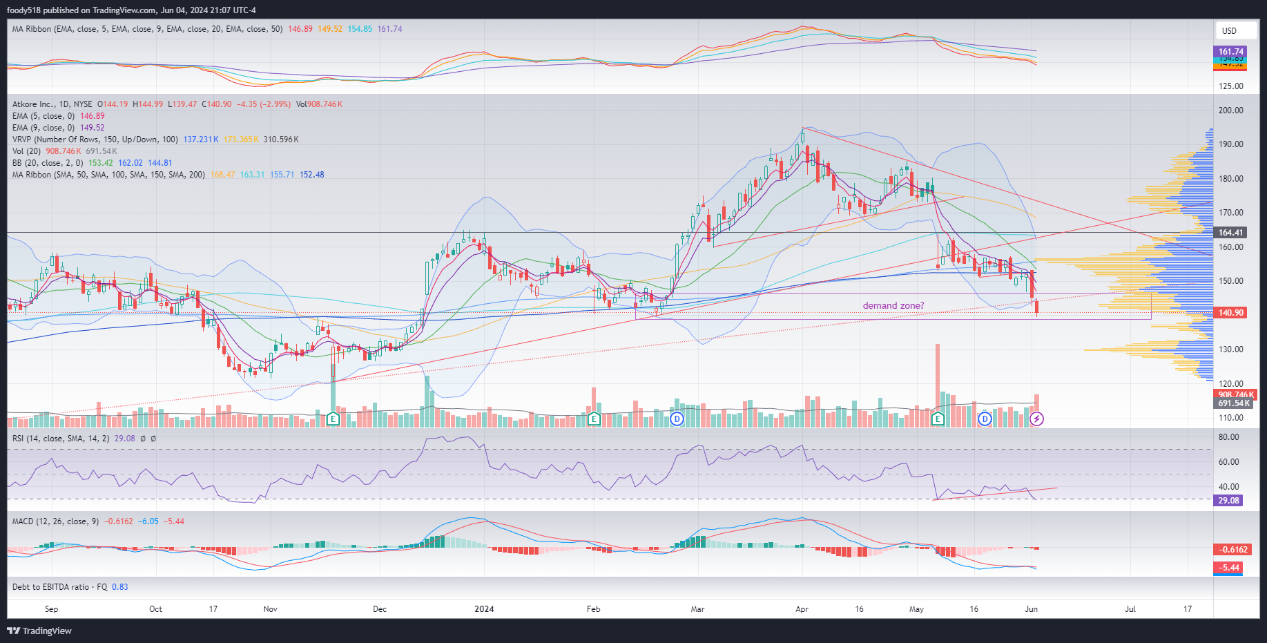The height and width of the screenshot is (643, 1267).
Task: Click the purple lightning bolt event marker
Action: 1036,419
